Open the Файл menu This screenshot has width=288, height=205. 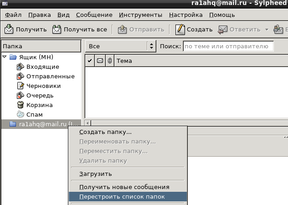coord(13,15)
